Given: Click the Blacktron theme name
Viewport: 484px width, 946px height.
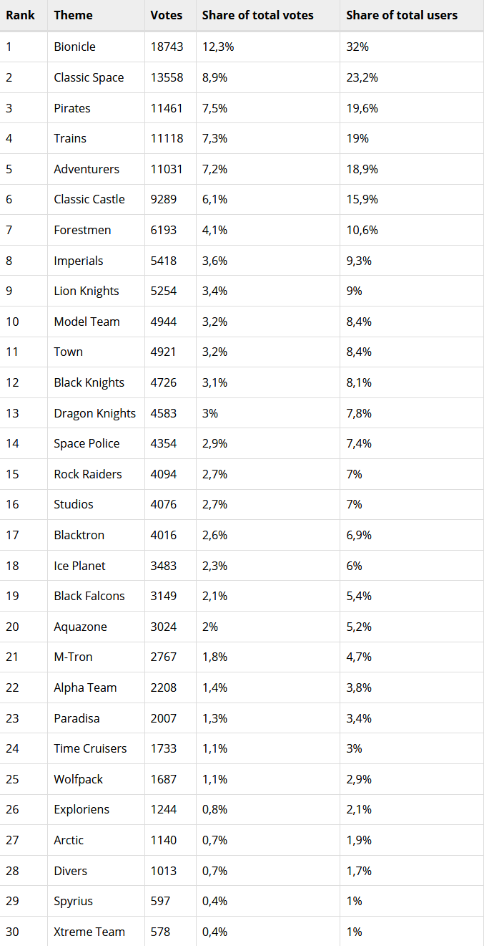Looking at the screenshot, I should (x=79, y=535).
